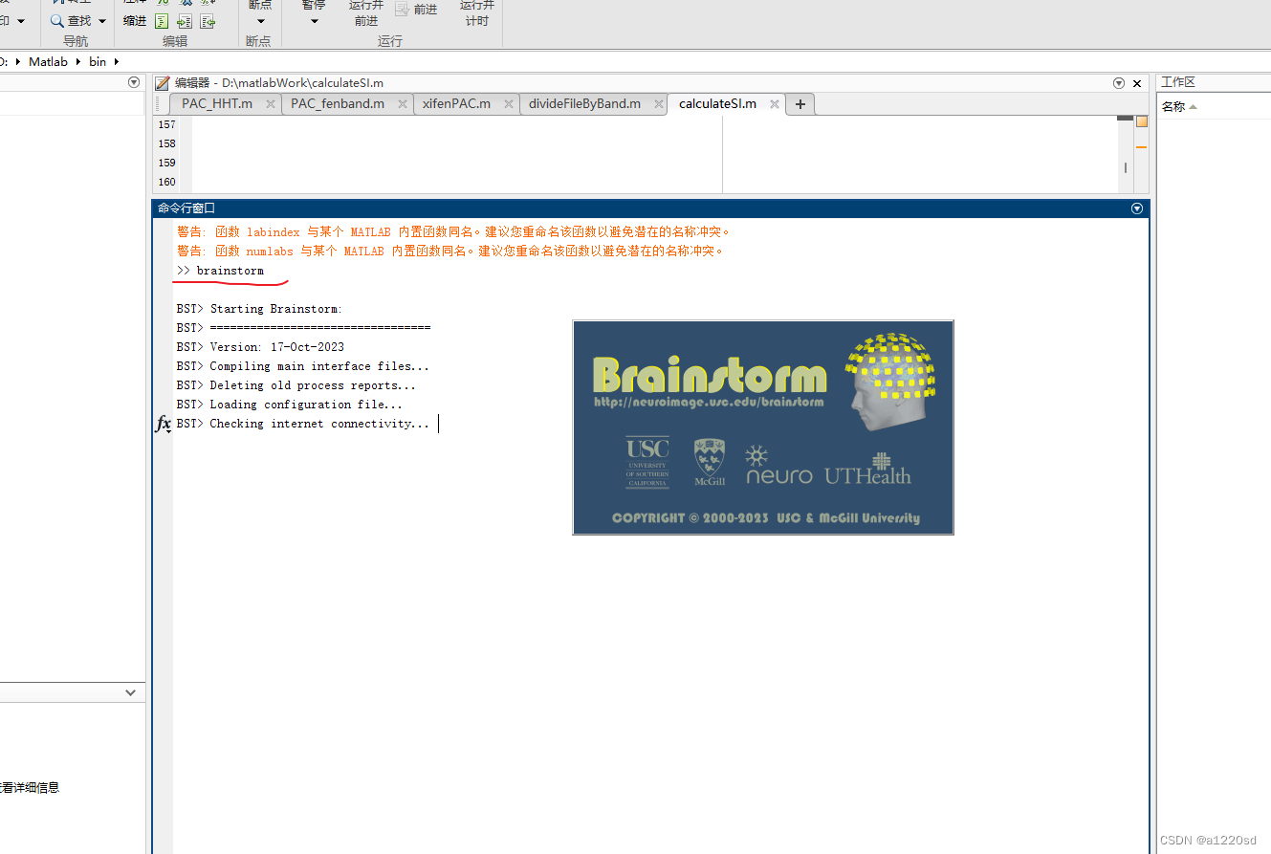Open current folder panel actions menu
The image size is (1271, 854).
pos(134,83)
